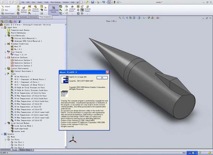This screenshot has width=213, height=155.
Task: Open the Flow Analysis menu
Action: tap(56, 2)
